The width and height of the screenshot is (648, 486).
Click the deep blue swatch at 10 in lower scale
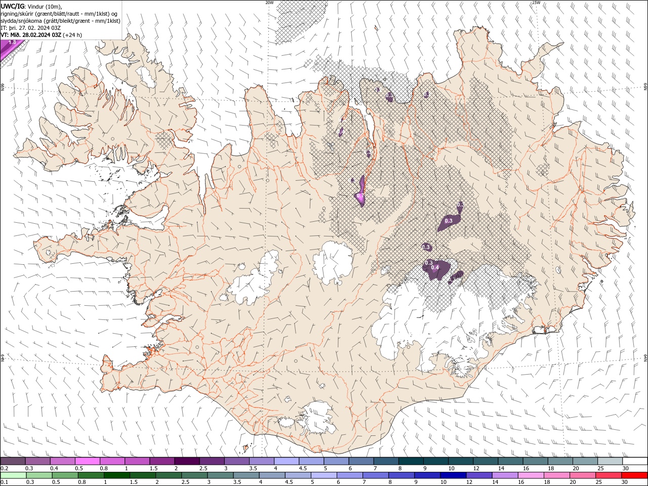[453, 475]
